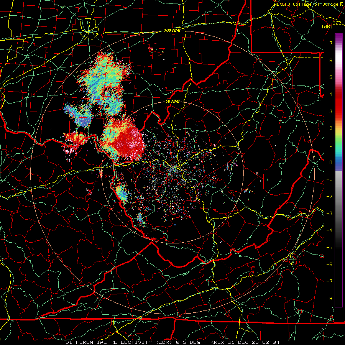
Task: Click the 6 value on the dB scale
Action: [x=331, y=60]
